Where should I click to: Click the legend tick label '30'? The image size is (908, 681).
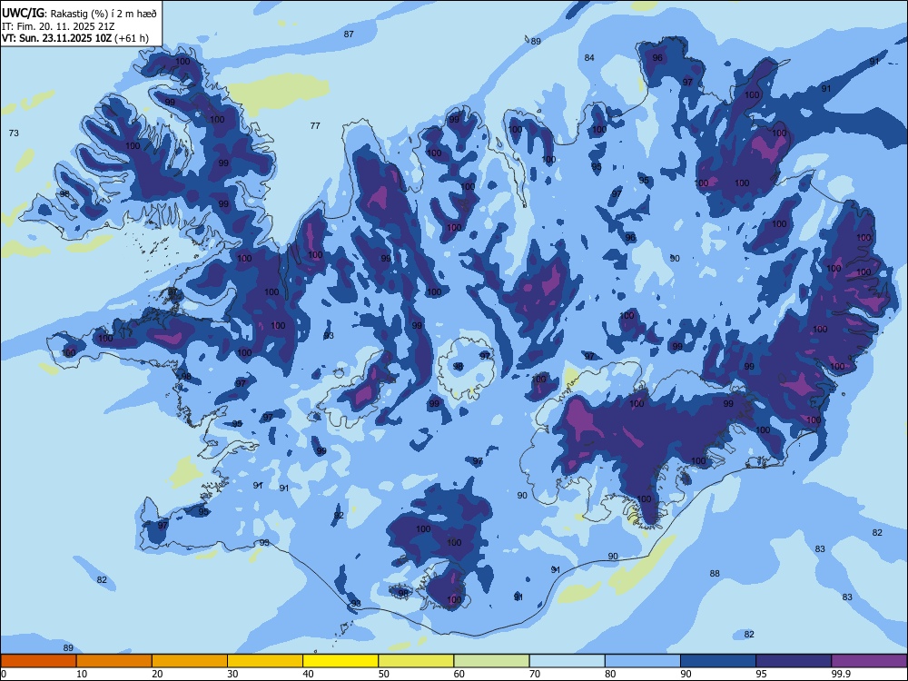tap(232, 674)
